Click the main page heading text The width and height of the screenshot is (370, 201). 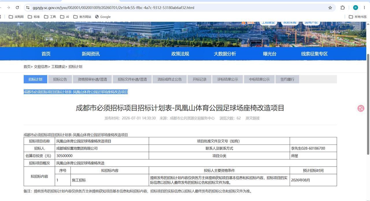coord(180,108)
